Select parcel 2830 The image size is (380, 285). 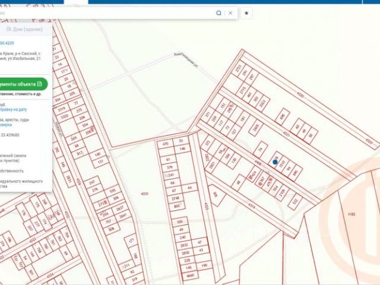tap(185, 253)
